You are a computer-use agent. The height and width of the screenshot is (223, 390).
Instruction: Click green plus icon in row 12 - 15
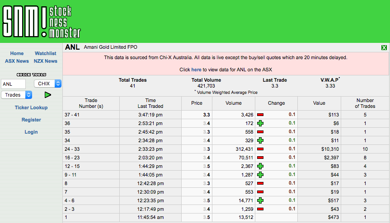[260, 166]
